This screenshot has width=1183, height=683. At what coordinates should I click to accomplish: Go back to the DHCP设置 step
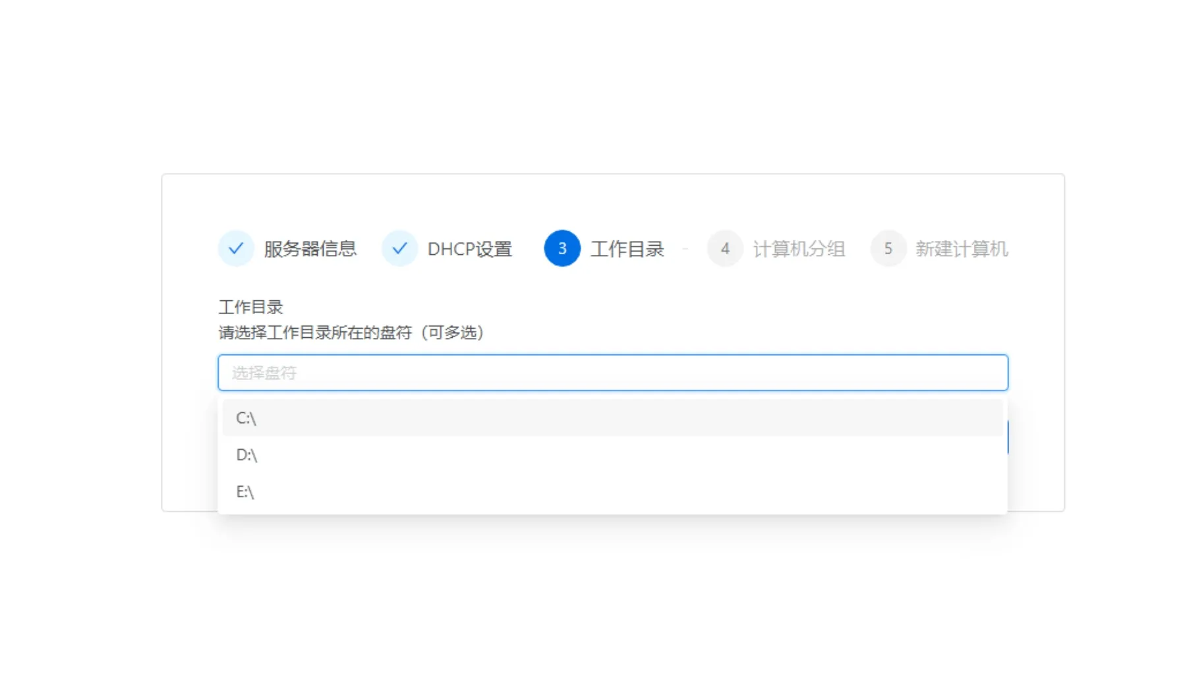coord(469,248)
